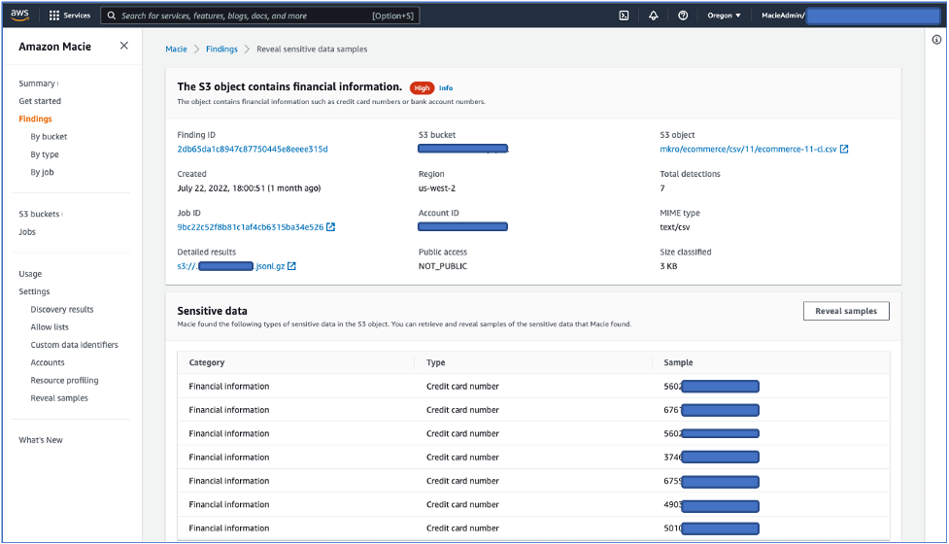
Task: Open Findings By bucket
Action: [49, 137]
